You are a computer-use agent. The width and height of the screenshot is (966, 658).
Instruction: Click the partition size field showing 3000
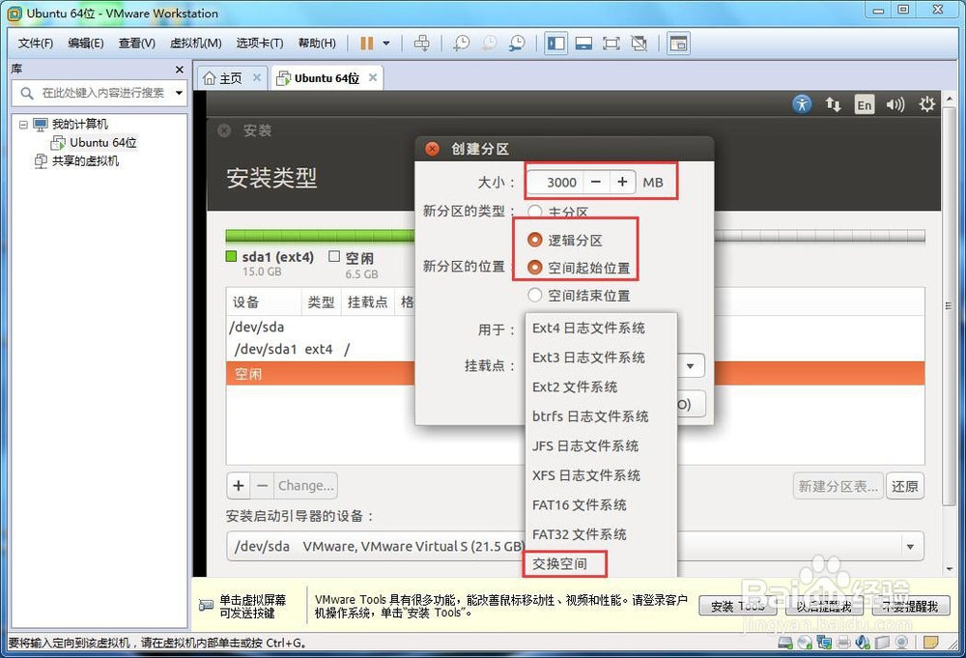(x=554, y=183)
